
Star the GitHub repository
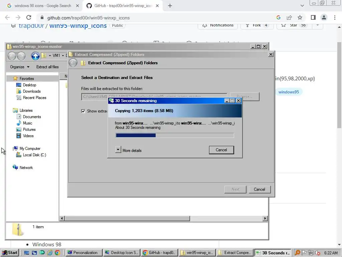tap(294, 25)
